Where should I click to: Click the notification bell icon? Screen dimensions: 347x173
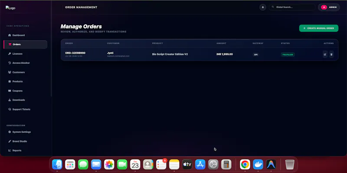263,7
